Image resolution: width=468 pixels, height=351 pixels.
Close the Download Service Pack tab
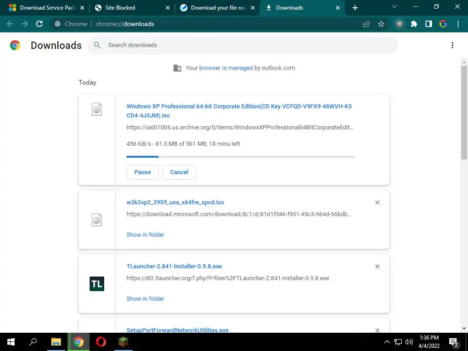pos(82,8)
